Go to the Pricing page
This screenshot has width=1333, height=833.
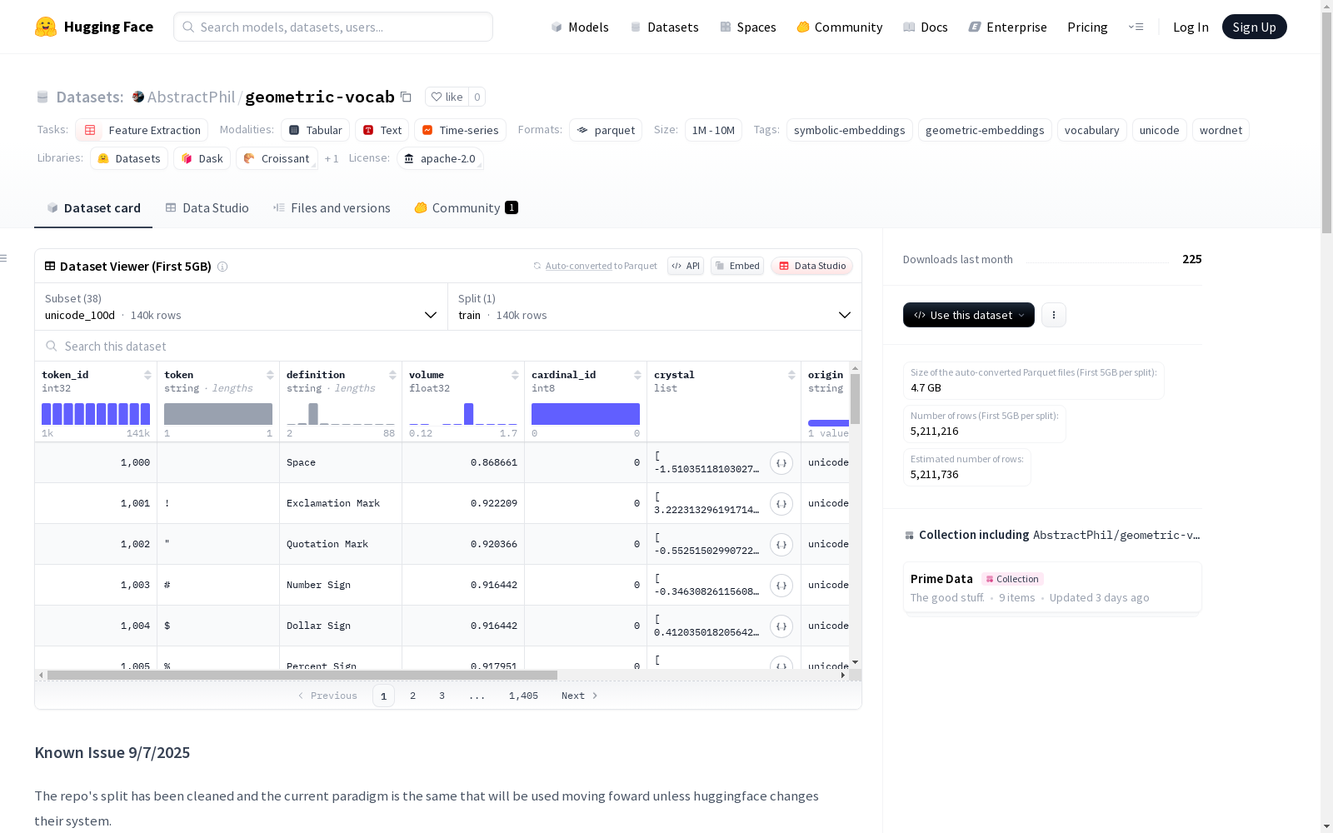pyautogui.click(x=1087, y=27)
